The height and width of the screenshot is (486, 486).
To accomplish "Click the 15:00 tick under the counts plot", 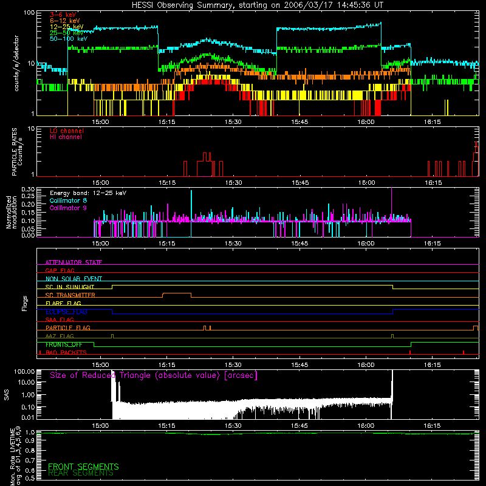I will pos(100,122).
